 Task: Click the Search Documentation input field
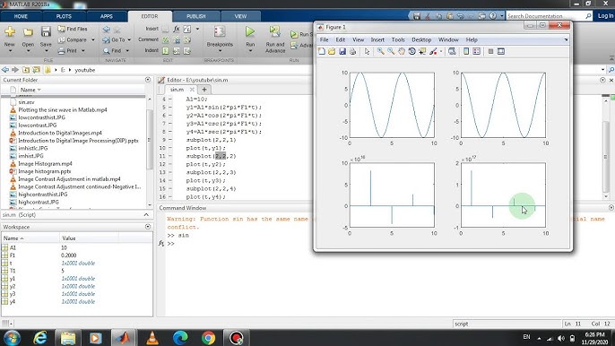coord(546,16)
